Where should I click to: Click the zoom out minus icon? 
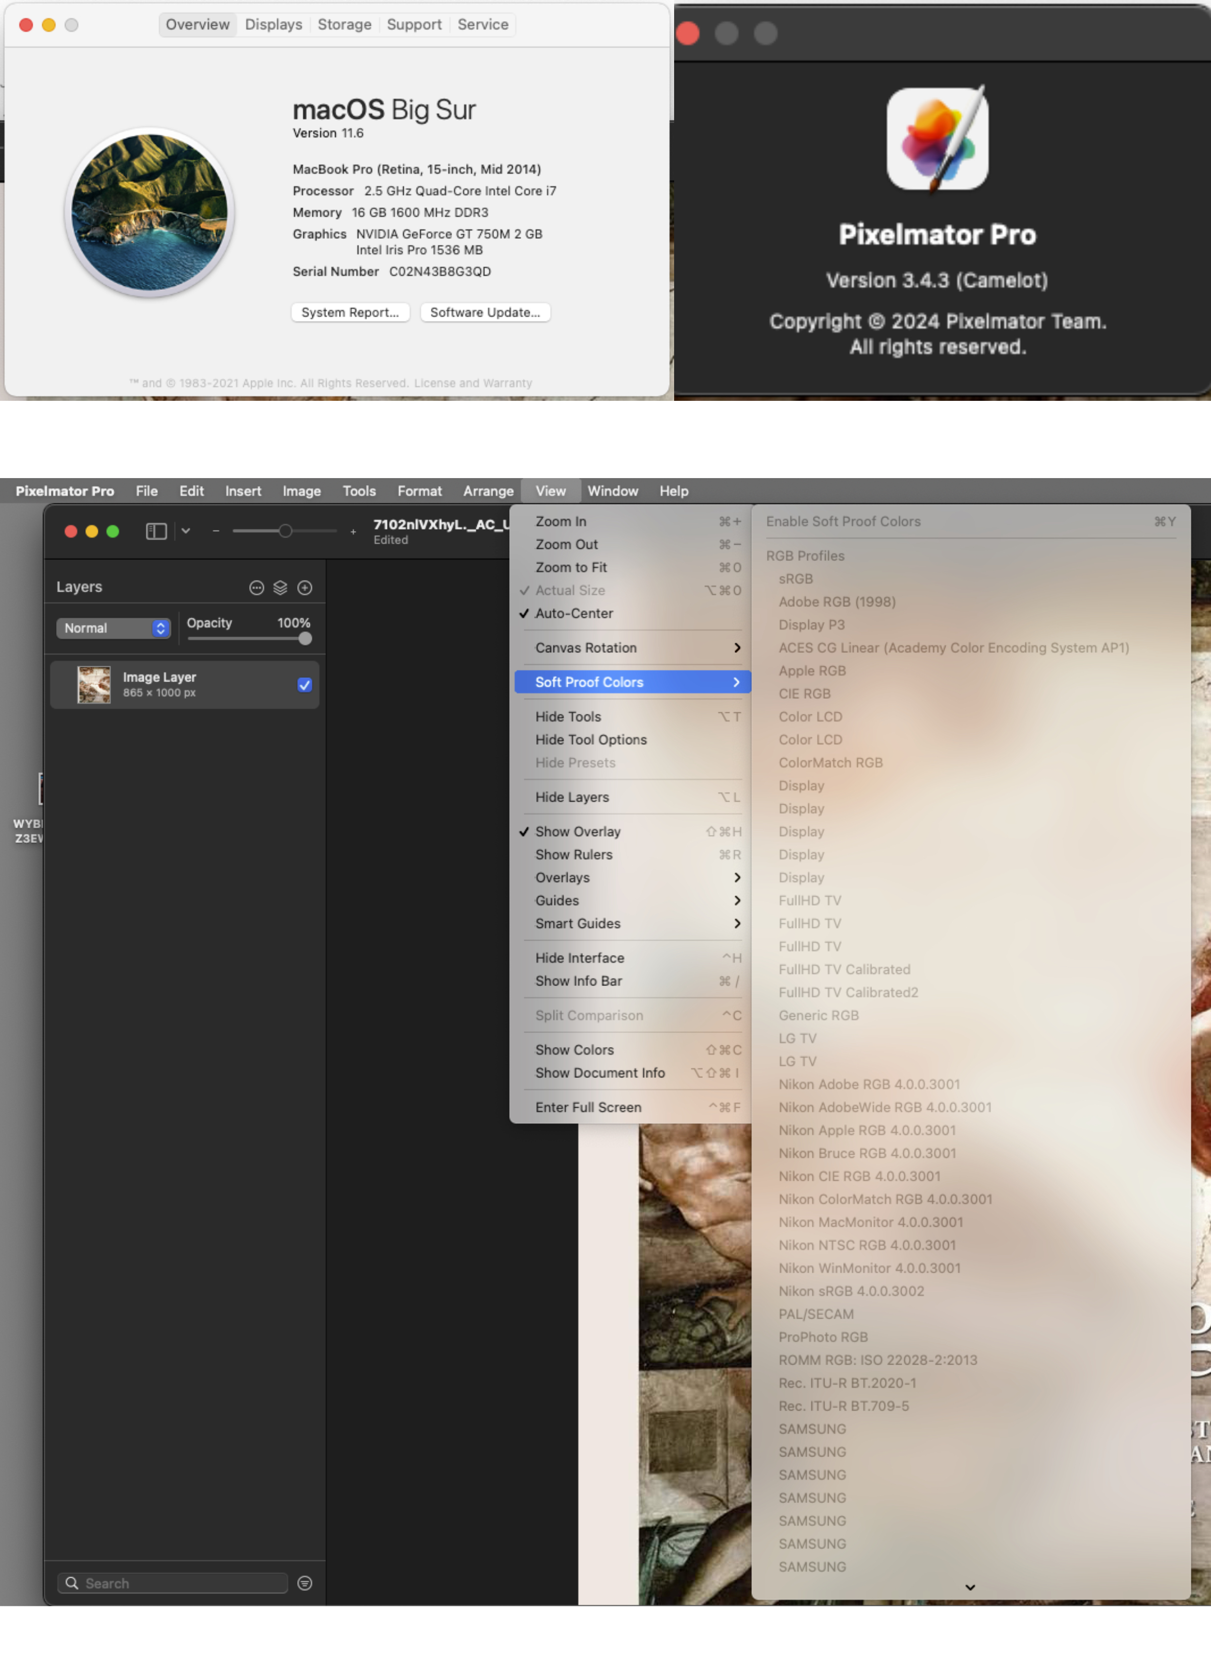pyautogui.click(x=216, y=531)
